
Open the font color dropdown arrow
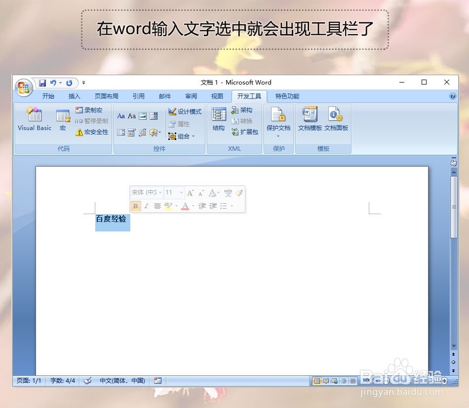click(x=193, y=206)
